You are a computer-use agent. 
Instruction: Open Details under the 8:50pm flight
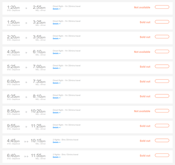pyautogui.click(x=57, y=113)
